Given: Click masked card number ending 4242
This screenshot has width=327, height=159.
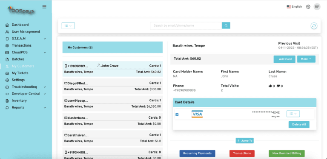Looking at the screenshot, I should (x=266, y=112).
